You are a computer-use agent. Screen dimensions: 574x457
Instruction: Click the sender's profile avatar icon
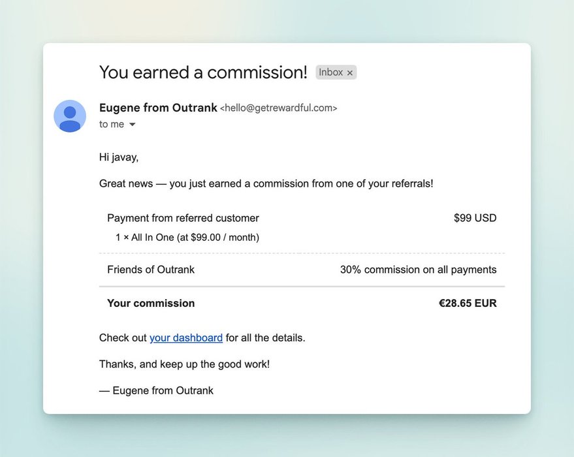click(x=70, y=116)
